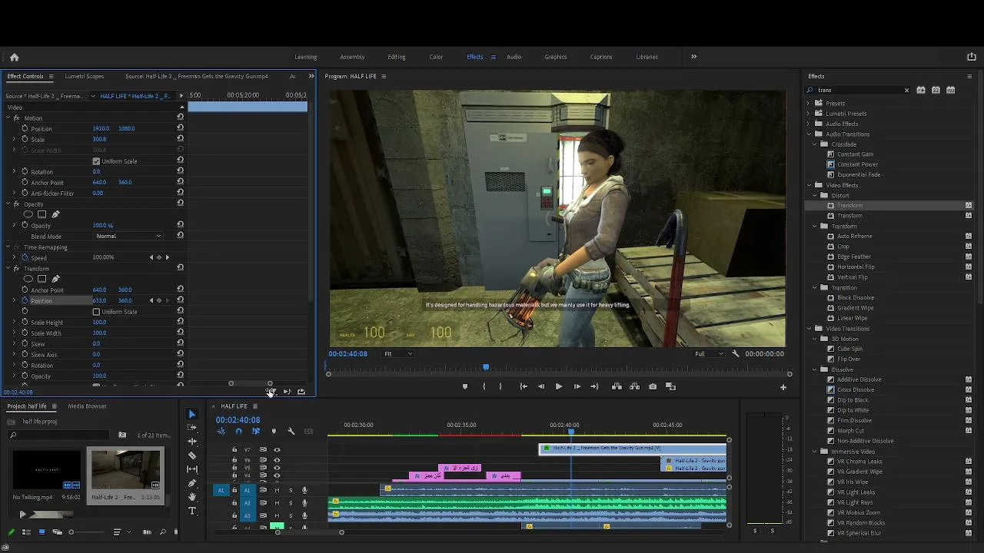Switch to the Media Browser tab
The width and height of the screenshot is (984, 553).
pos(87,406)
